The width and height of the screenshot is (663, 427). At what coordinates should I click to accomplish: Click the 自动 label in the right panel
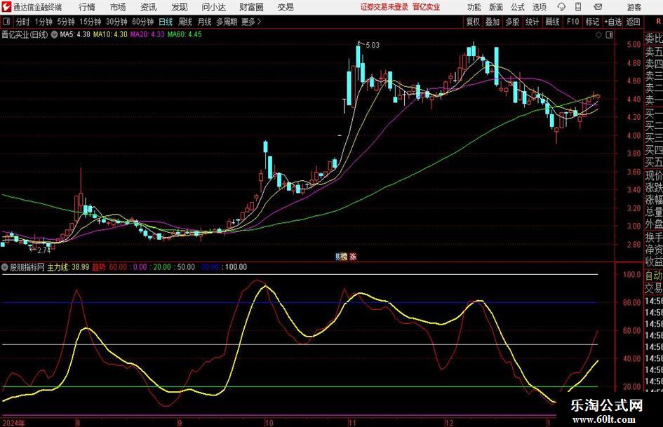click(x=654, y=276)
